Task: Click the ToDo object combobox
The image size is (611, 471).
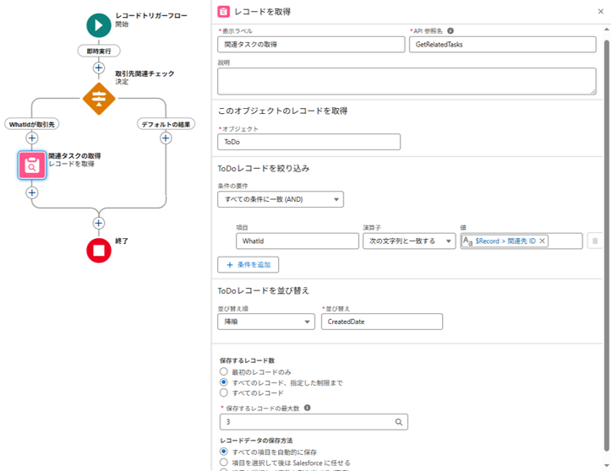Action: pos(308,142)
